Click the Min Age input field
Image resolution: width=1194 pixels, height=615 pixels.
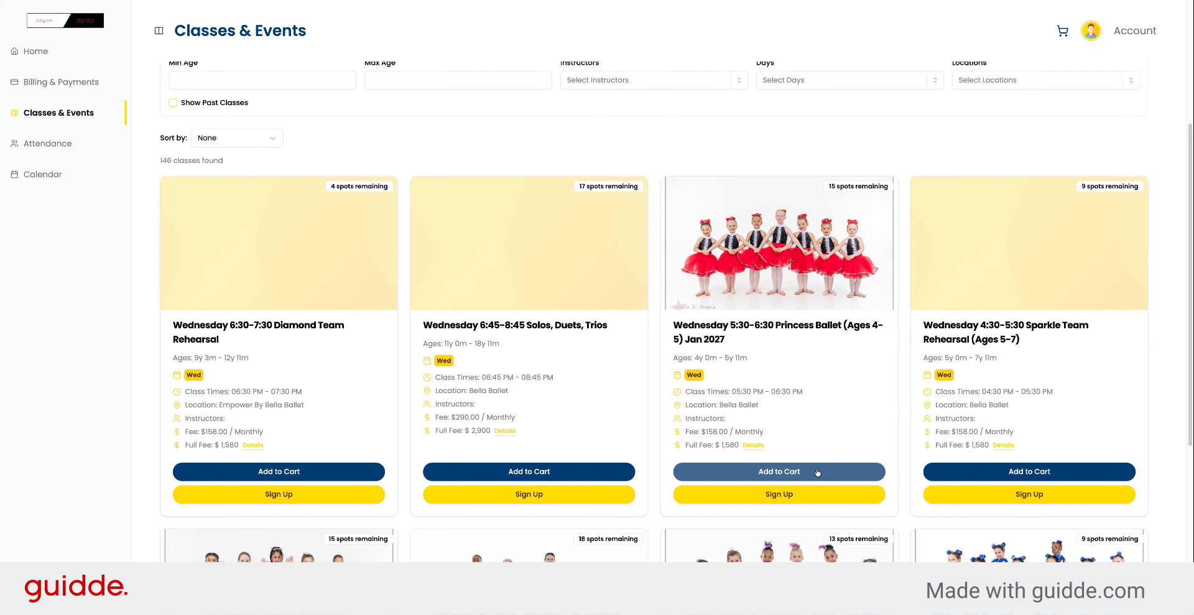tap(262, 80)
